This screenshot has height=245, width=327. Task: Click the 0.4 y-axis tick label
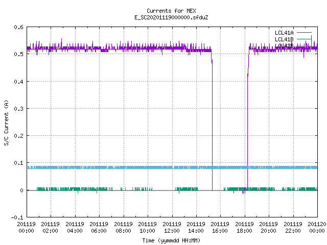(18, 82)
